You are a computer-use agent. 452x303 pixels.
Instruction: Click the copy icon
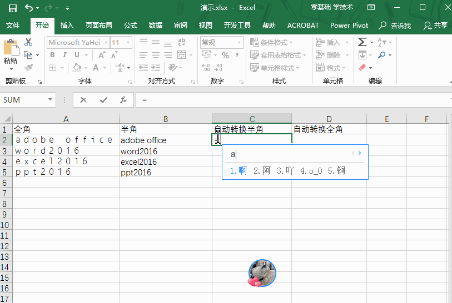click(x=28, y=55)
